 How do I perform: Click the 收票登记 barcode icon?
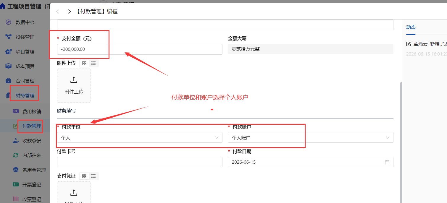click(x=16, y=199)
